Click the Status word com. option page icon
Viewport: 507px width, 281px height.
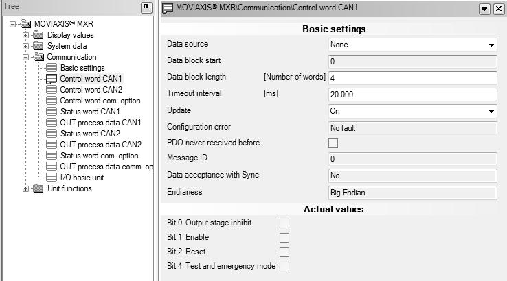[x=52, y=156]
